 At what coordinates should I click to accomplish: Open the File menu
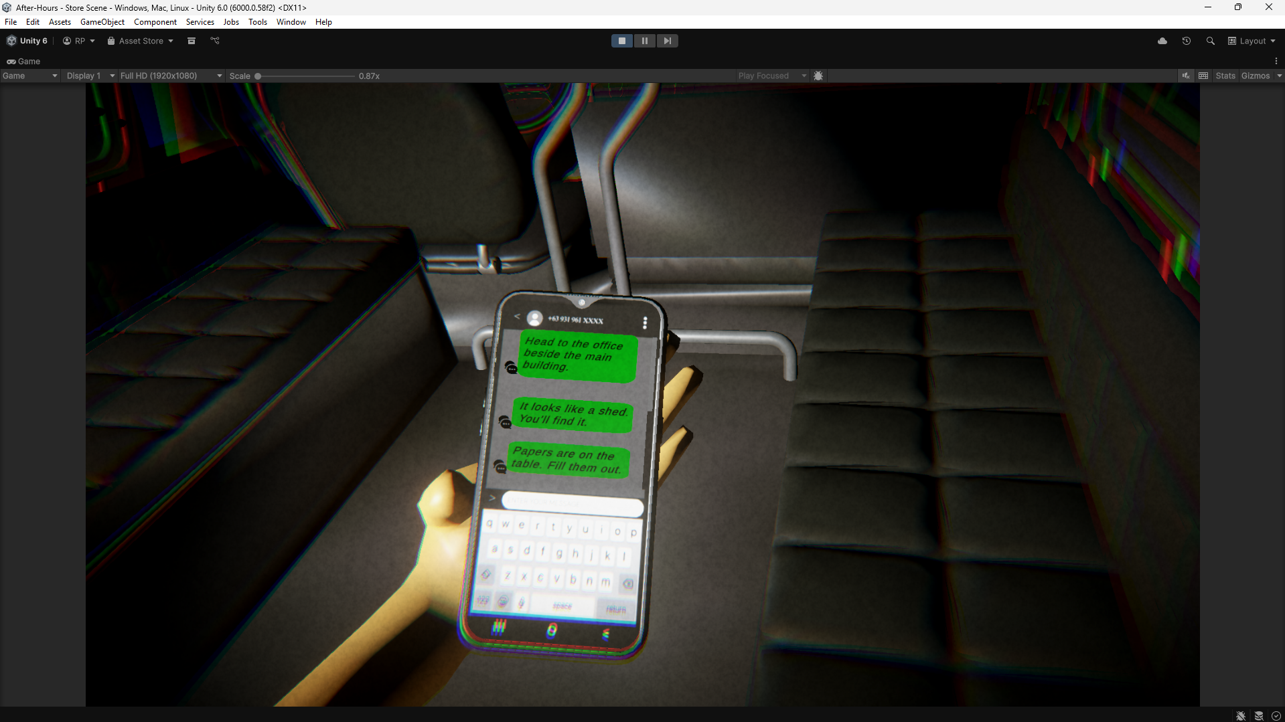tap(11, 22)
